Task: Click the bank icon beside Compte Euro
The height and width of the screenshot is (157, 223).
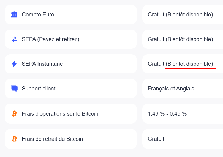Action: (x=14, y=15)
